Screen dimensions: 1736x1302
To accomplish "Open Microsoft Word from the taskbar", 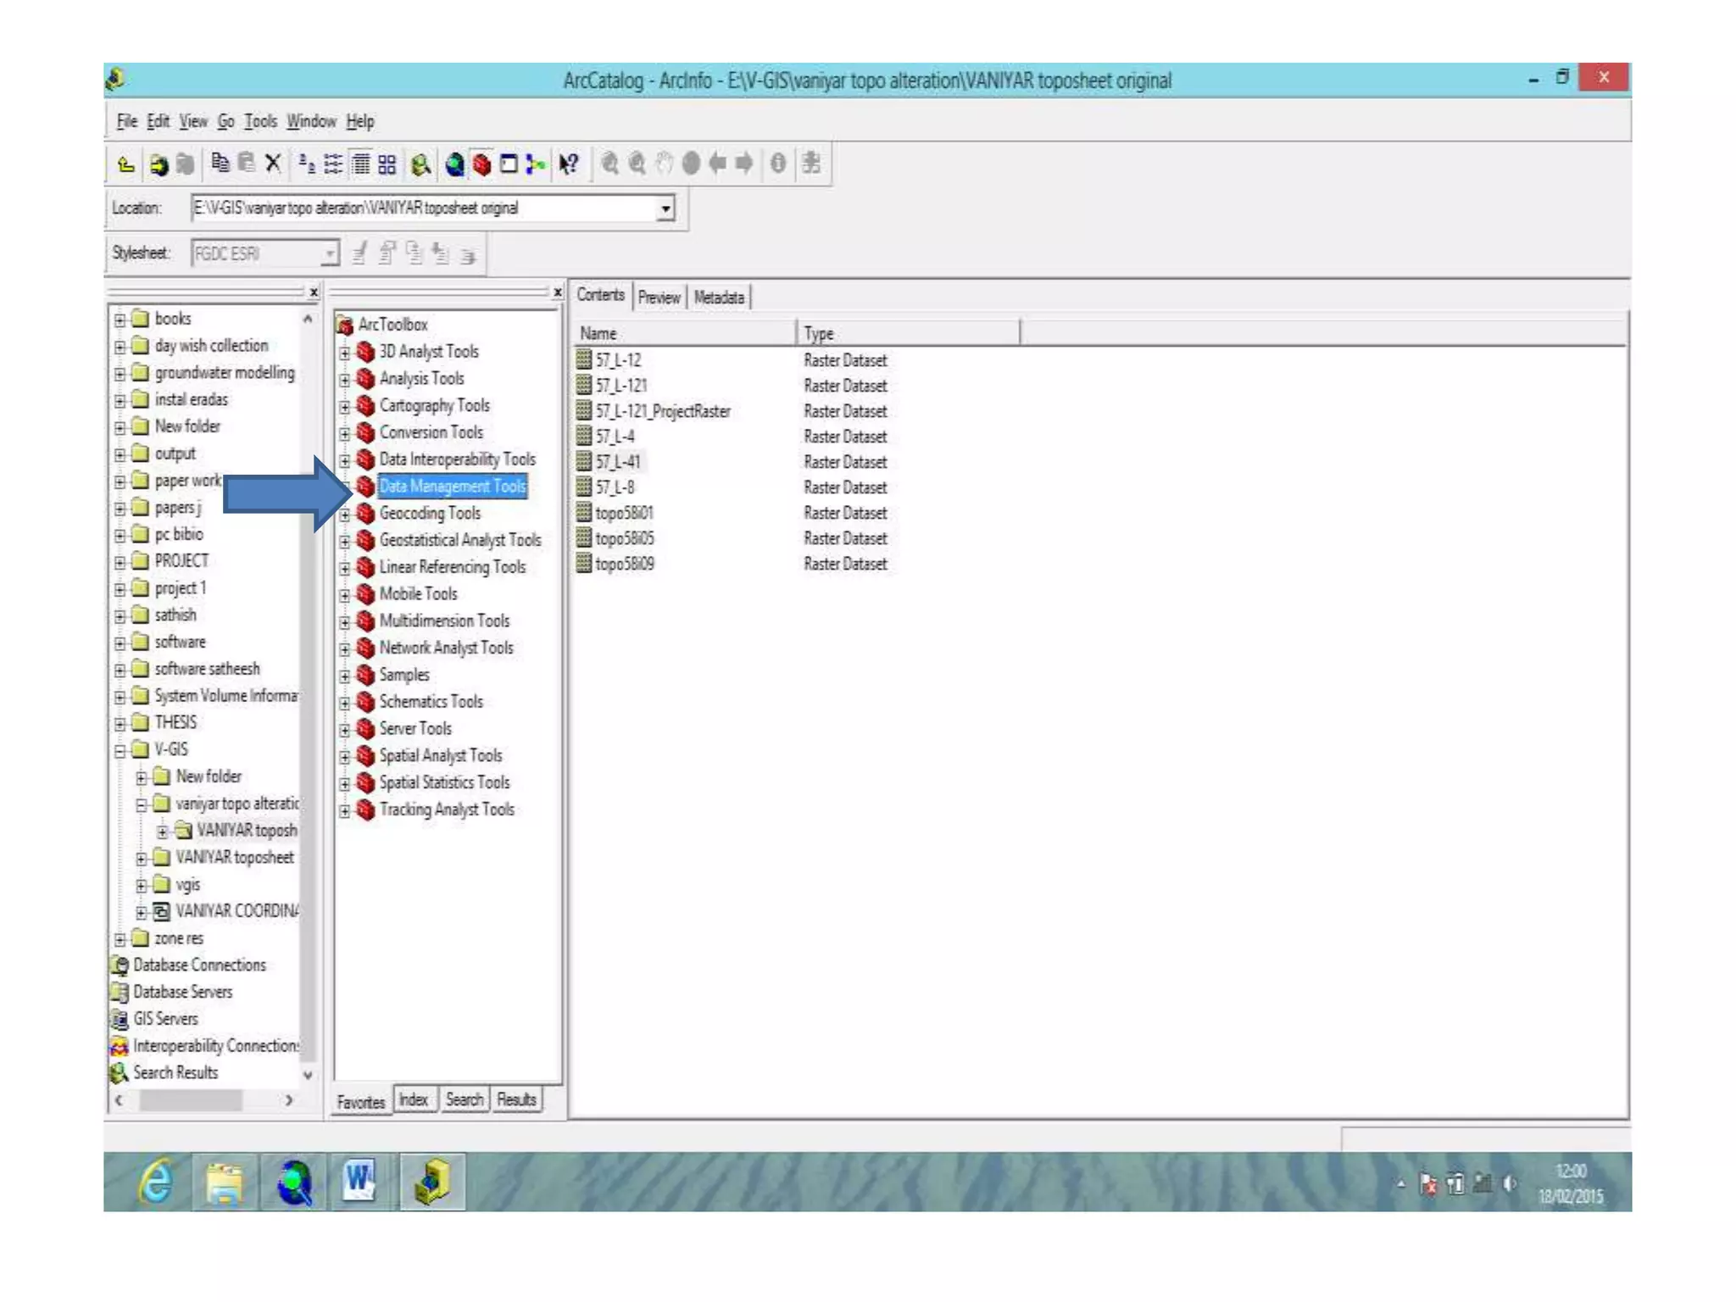I will [359, 1181].
